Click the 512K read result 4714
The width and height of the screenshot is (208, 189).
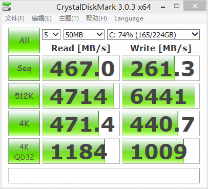(x=81, y=96)
